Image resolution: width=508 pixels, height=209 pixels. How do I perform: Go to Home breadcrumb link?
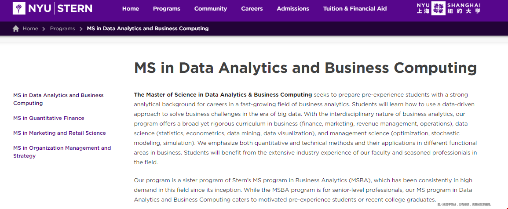point(30,29)
